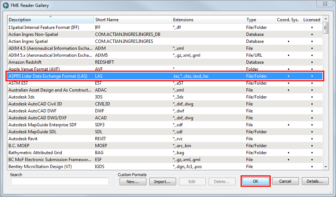
Task: Select ASPRS Lidar Data Exchange Format (LAS)
Action: point(165,76)
